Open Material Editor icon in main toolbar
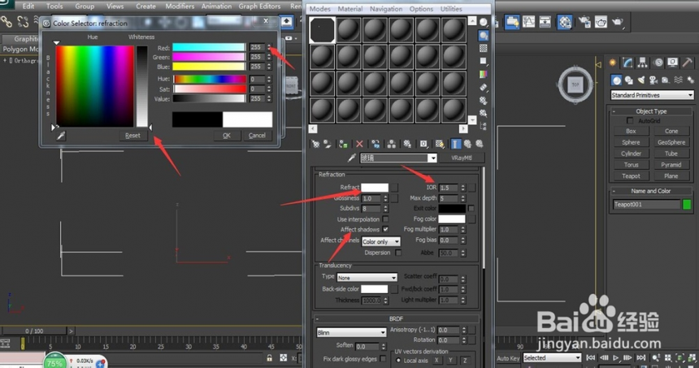 (x=565, y=21)
